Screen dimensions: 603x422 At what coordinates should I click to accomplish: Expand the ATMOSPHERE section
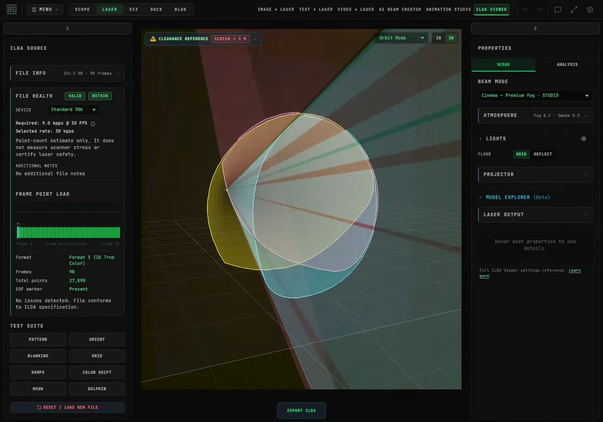(535, 115)
